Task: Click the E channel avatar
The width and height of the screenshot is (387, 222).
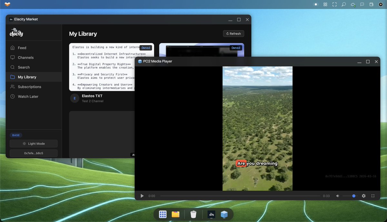Action: coord(75,98)
